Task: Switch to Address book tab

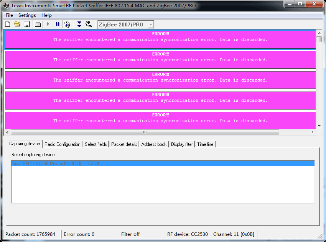Action: point(154,144)
